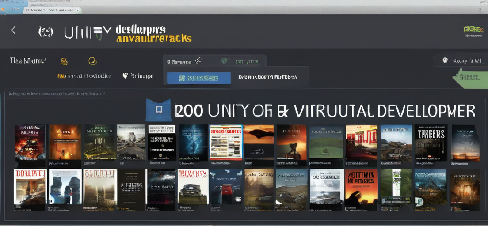Viewport: 488px width, 226px height.
Task: Click the heart icon beside the Virtual label
Action: tap(125, 75)
